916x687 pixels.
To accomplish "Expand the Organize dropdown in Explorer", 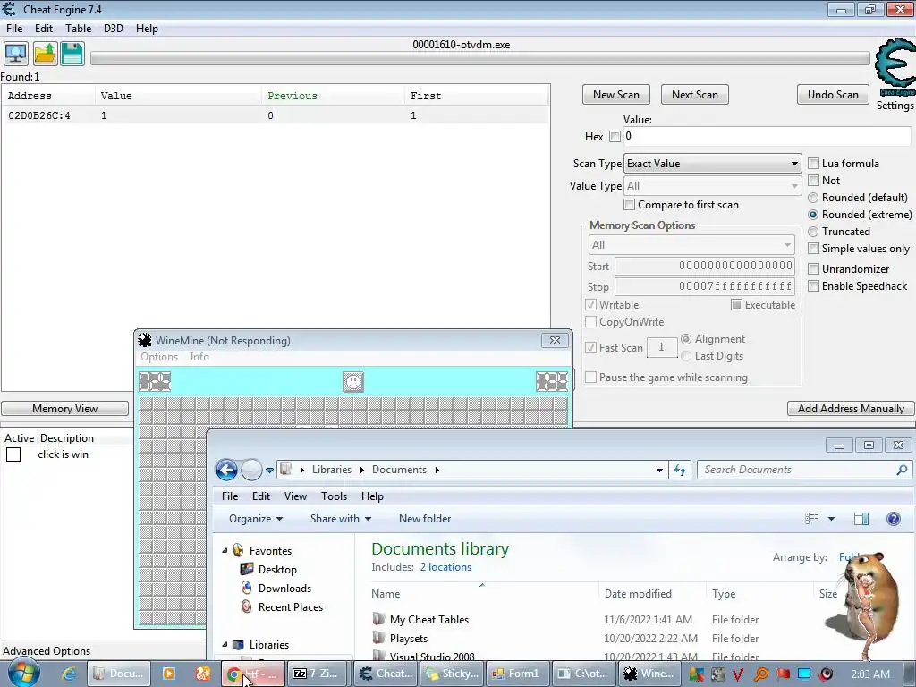I will [x=256, y=519].
